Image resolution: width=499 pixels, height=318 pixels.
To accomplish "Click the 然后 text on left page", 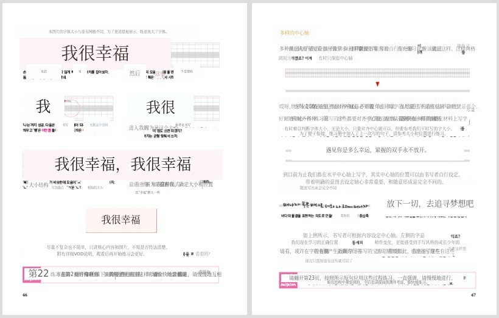I will pos(134,73).
